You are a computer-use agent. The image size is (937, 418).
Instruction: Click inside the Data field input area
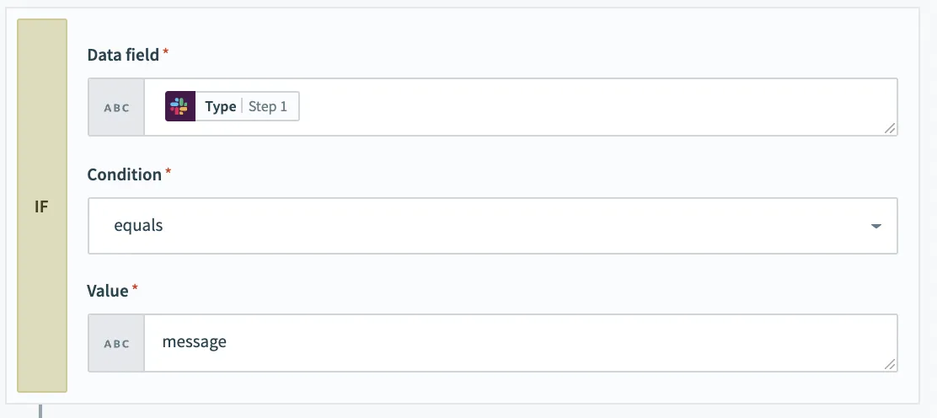click(590, 107)
